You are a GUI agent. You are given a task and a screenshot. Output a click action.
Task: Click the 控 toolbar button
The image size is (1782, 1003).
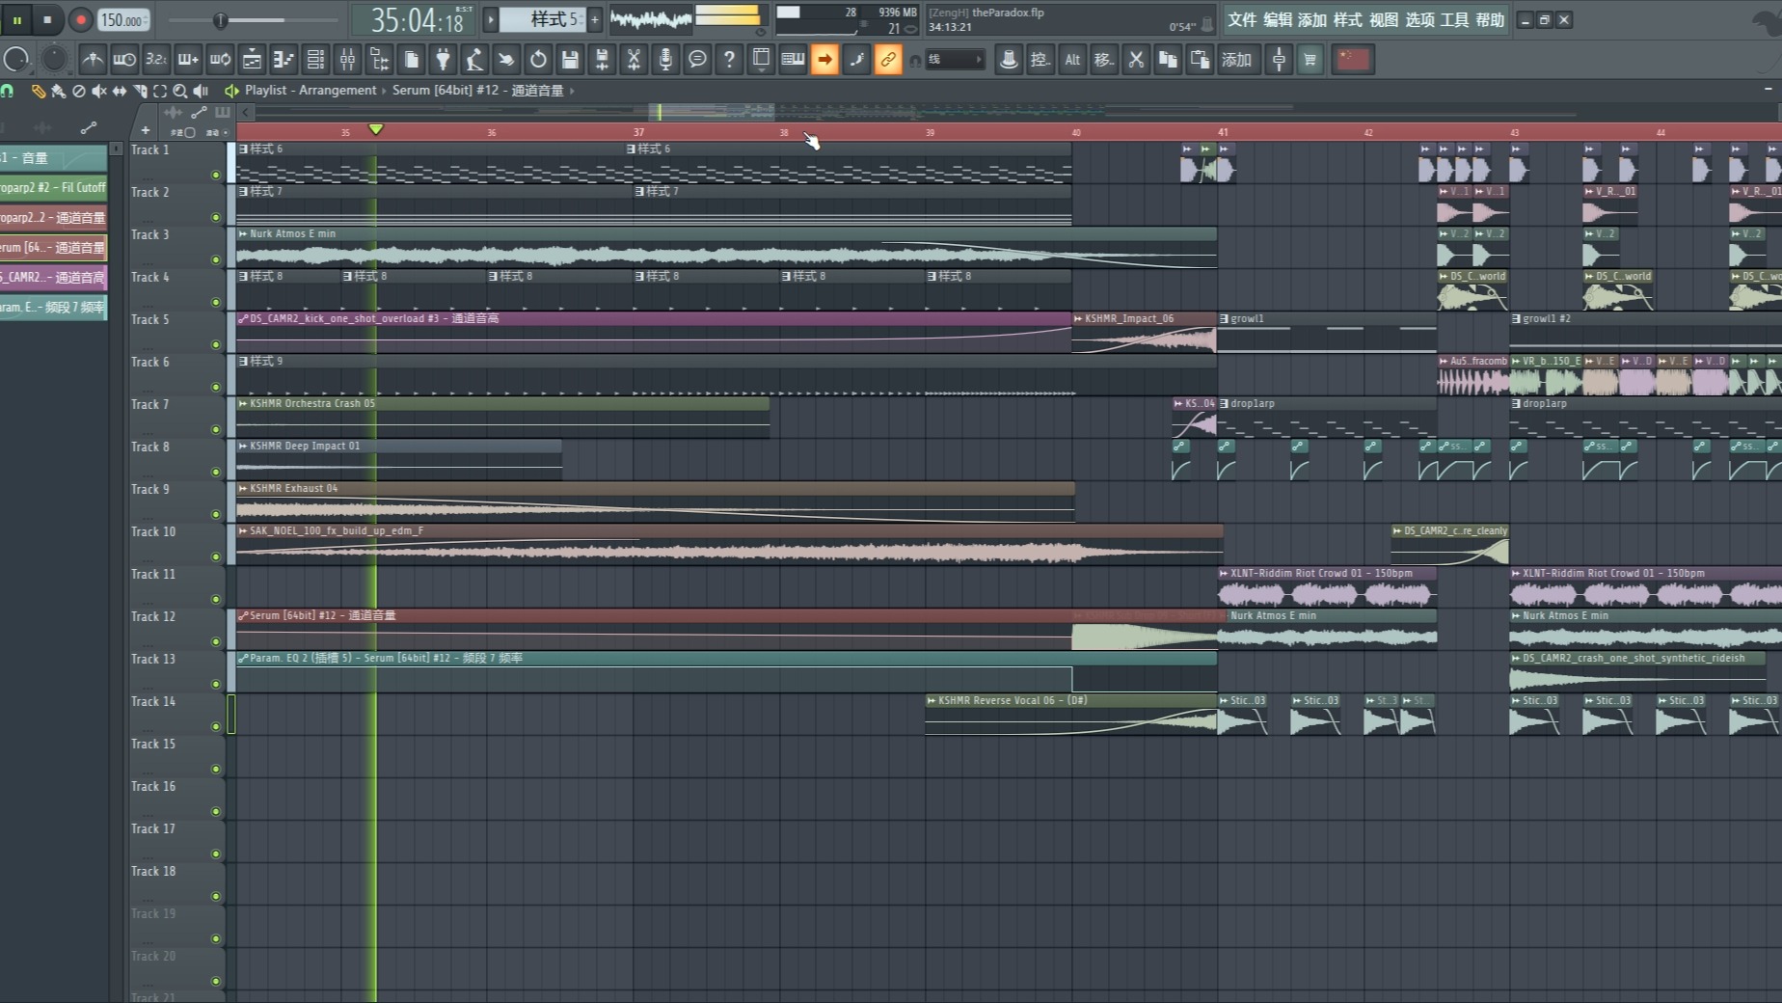[x=1040, y=60]
